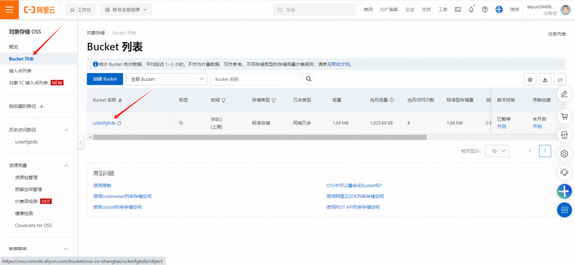Download the Bucket list via download icon

click(x=545, y=80)
